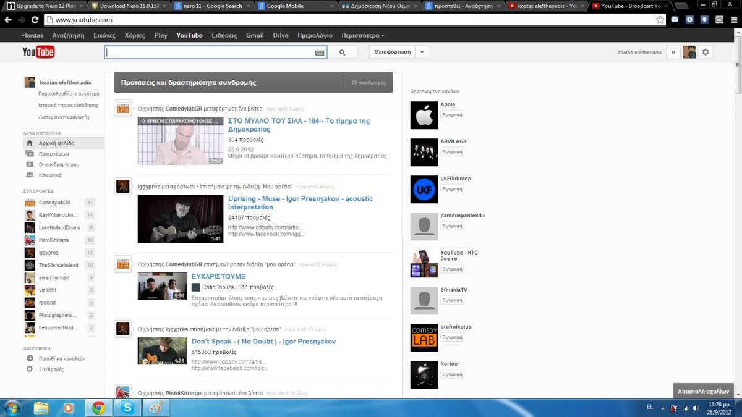
Task: Select Προτεινόμενα in the sidebar
Action: coord(54,154)
